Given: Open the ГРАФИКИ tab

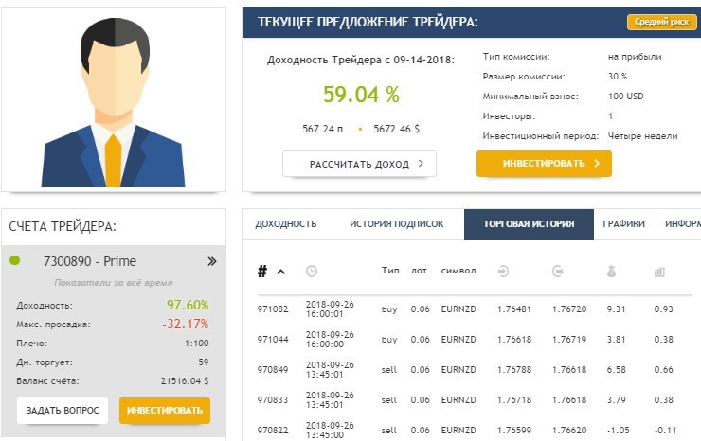Looking at the screenshot, I should 623,224.
